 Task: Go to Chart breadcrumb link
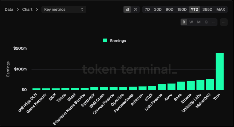pyautogui.click(x=27, y=9)
